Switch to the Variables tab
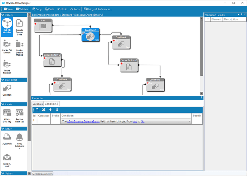The width and height of the screenshot is (247, 176). [x=38, y=104]
